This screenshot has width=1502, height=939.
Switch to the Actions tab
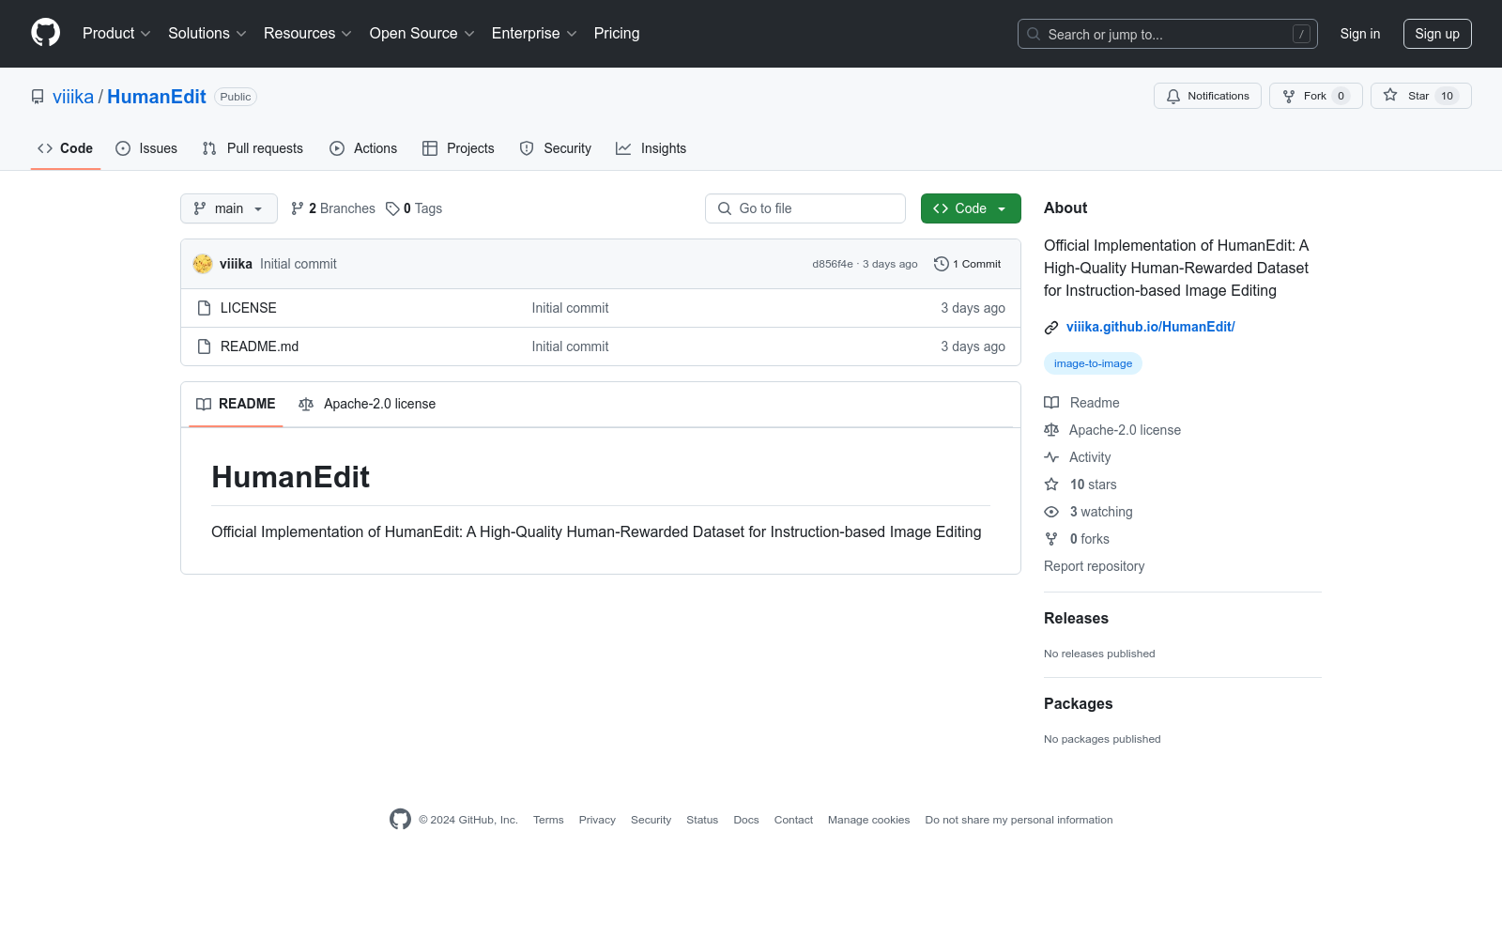pyautogui.click(x=363, y=148)
